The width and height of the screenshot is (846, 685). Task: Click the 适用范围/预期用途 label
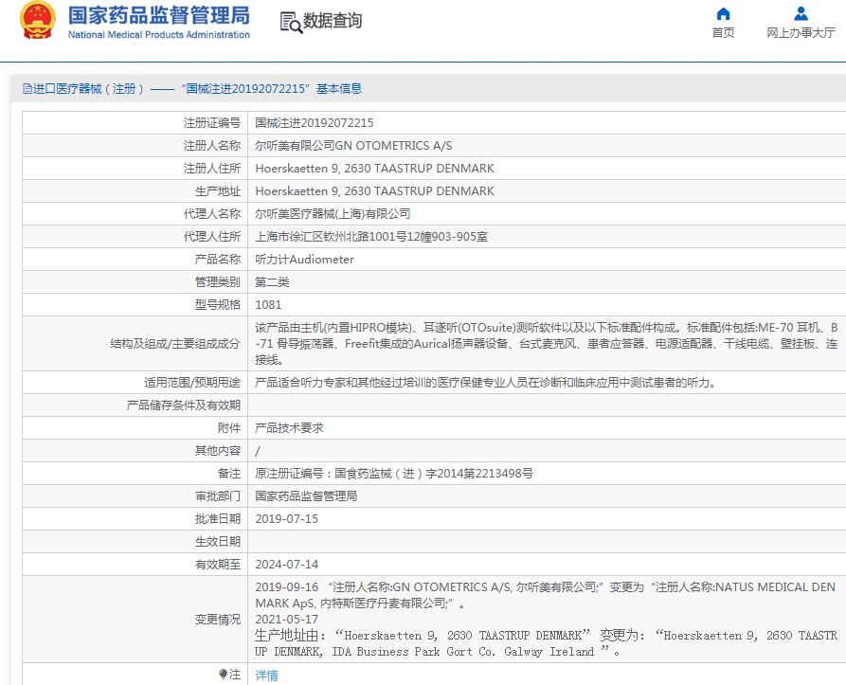[192, 383]
